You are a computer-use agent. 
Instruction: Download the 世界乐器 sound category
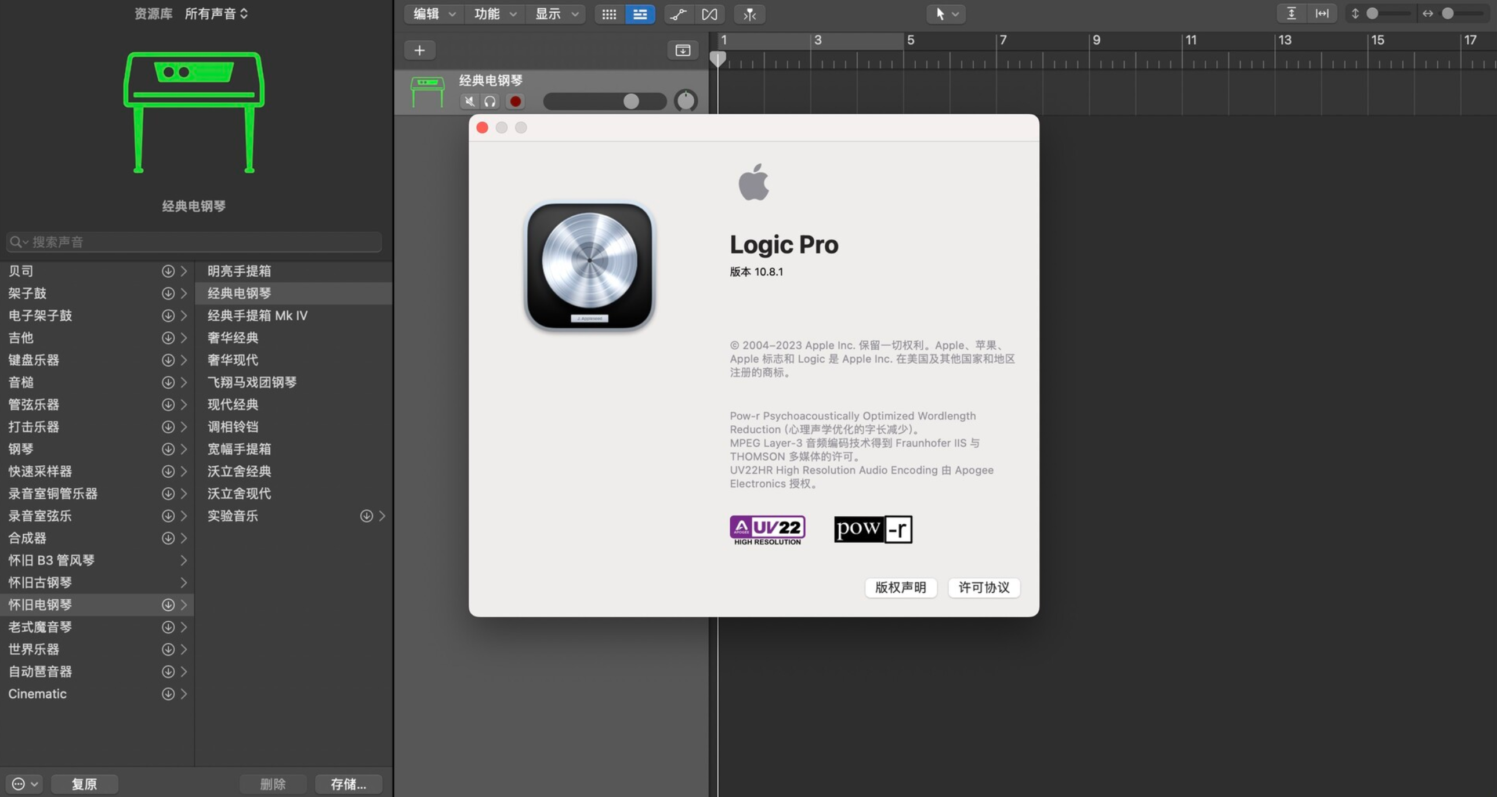(168, 649)
